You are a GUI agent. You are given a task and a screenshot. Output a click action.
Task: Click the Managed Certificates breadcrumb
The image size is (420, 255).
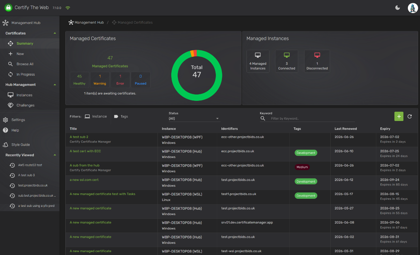(132, 23)
